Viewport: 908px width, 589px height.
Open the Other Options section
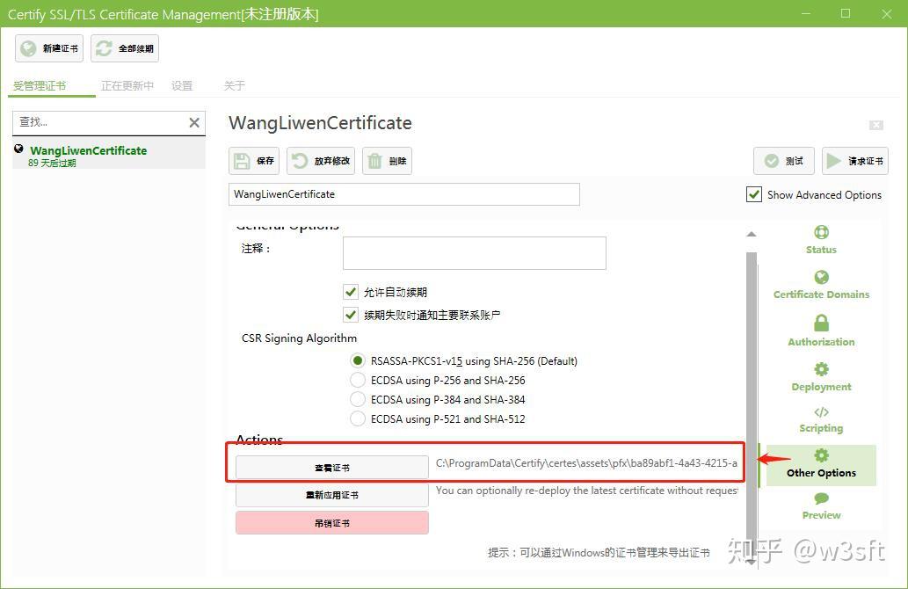tap(821, 465)
